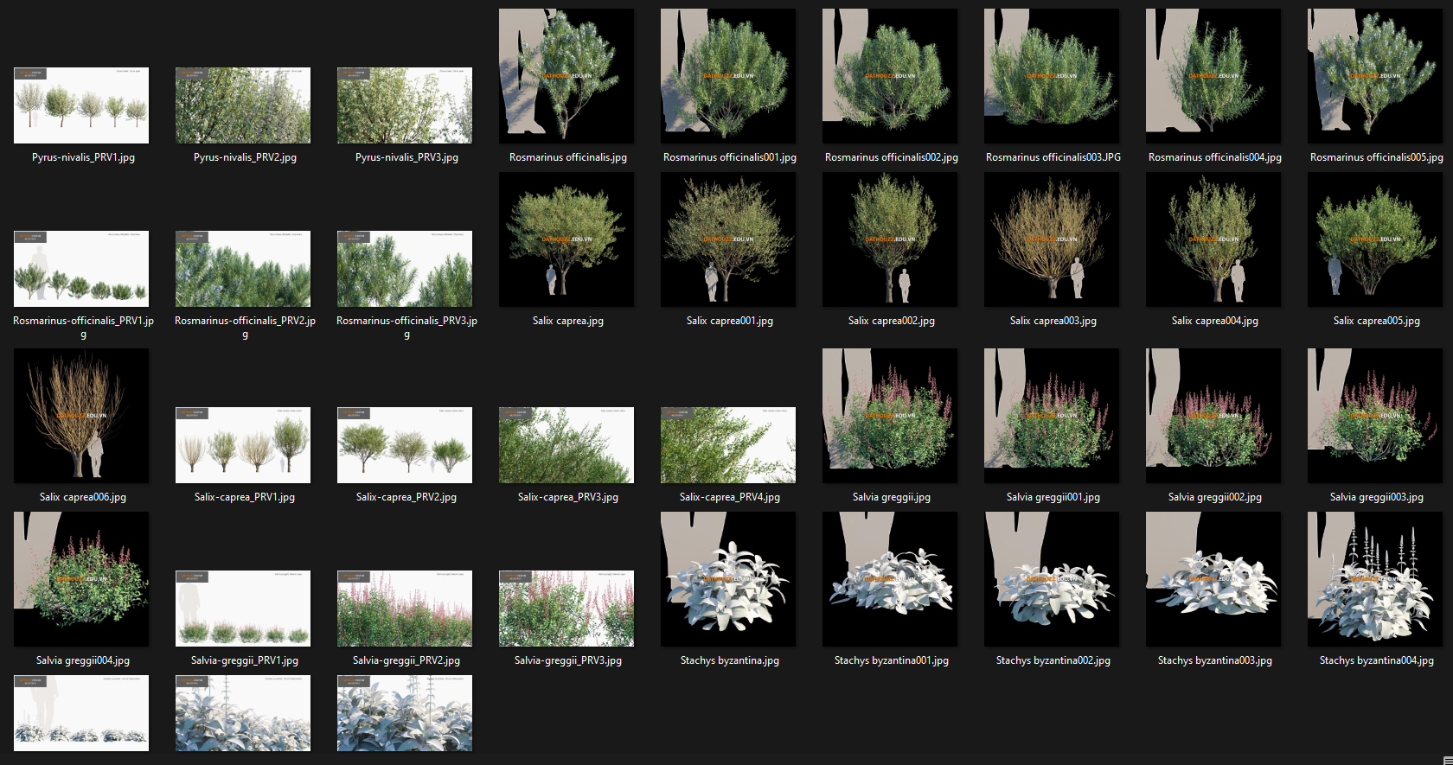This screenshot has width=1453, height=765.
Task: Select Rosmarinus-officinalis_PRV1.jpg thumbnail
Action: click(x=81, y=269)
